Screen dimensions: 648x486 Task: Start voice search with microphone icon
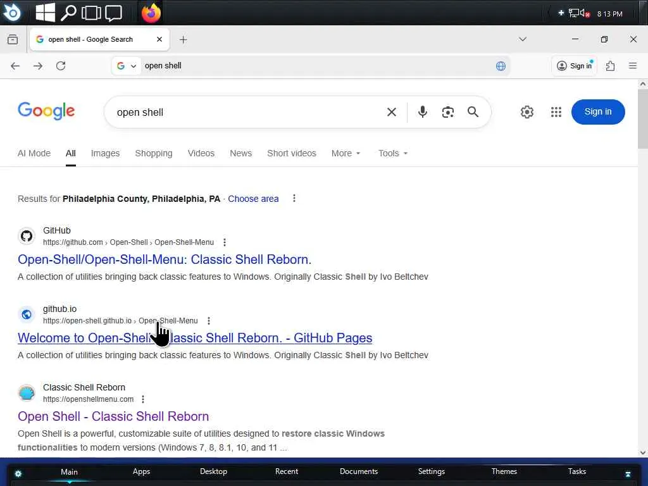coord(422,112)
